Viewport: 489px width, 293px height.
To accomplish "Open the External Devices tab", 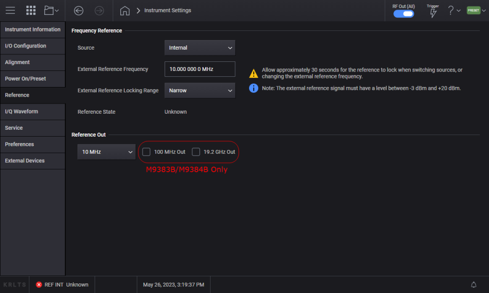I will pos(33,161).
